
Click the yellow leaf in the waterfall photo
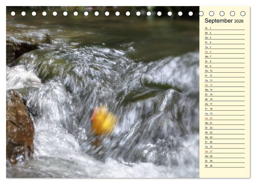pyautogui.click(x=104, y=120)
